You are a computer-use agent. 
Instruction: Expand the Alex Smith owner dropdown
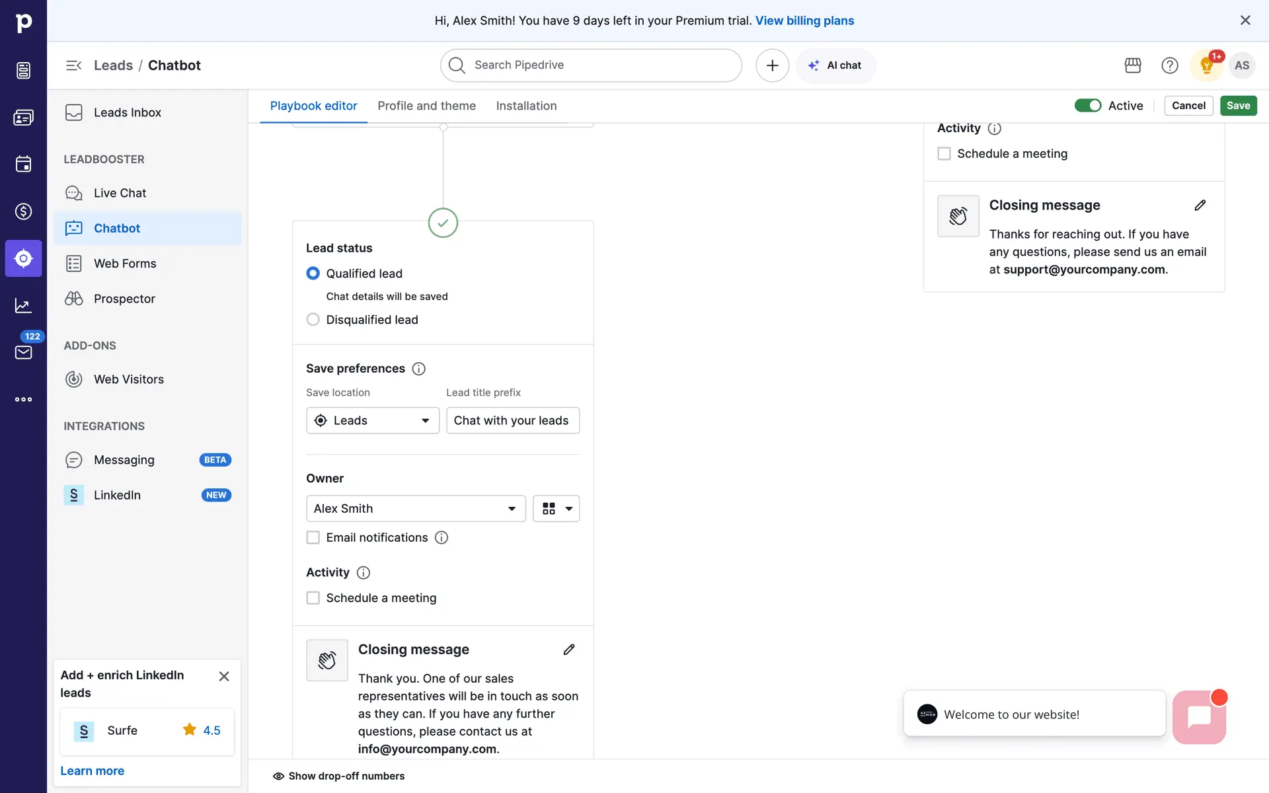[x=416, y=509]
